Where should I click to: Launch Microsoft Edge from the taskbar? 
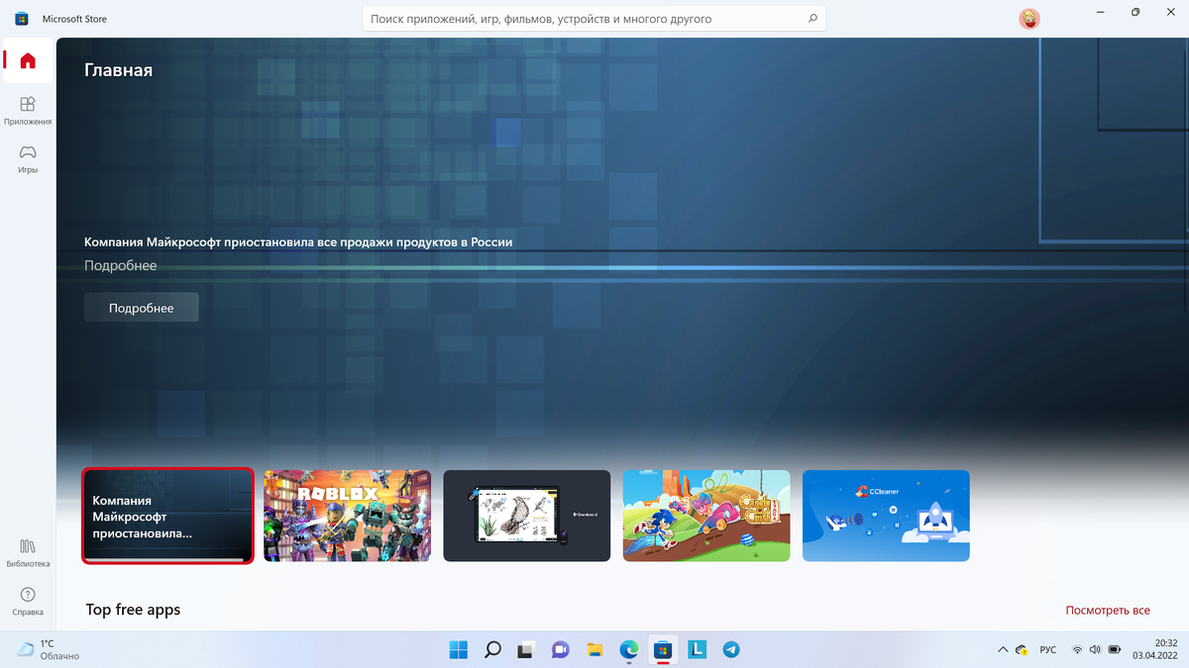(629, 649)
